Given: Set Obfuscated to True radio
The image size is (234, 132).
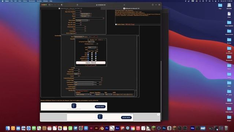Looking at the screenshot, I should tap(92, 60).
